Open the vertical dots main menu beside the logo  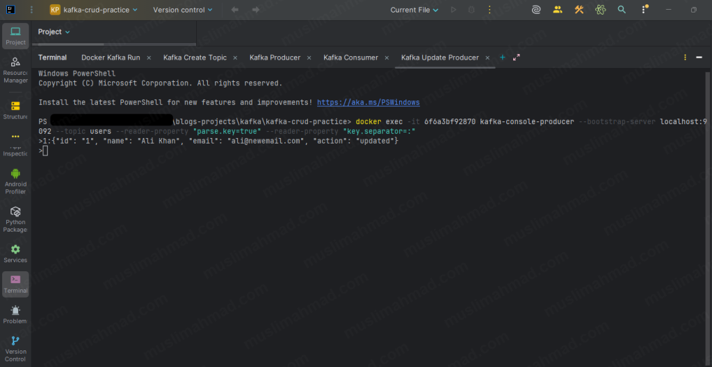(31, 10)
